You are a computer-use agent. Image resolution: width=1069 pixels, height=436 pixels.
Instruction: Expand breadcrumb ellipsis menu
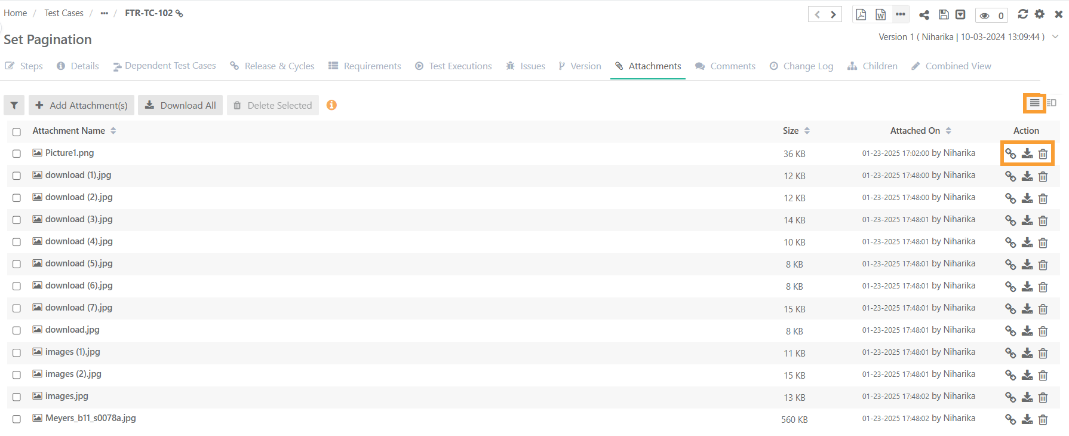[105, 13]
